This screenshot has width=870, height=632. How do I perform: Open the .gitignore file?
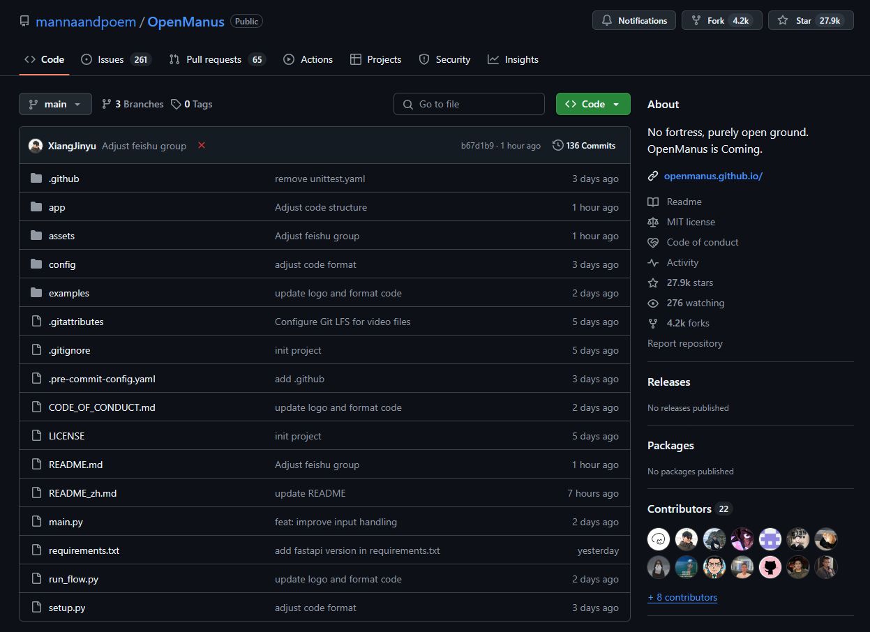point(69,350)
